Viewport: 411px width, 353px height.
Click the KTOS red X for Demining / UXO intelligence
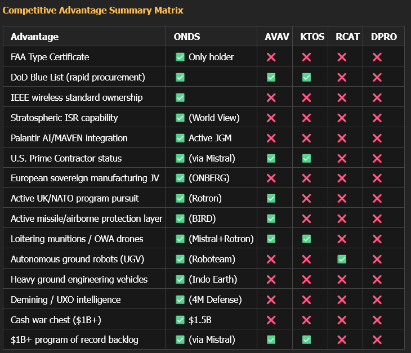(306, 300)
